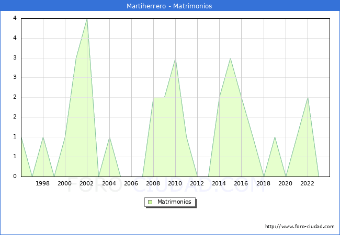This screenshot has width=340, height=235.
Task: Click the highest peak at year 2002
Action: pyautogui.click(x=87, y=19)
